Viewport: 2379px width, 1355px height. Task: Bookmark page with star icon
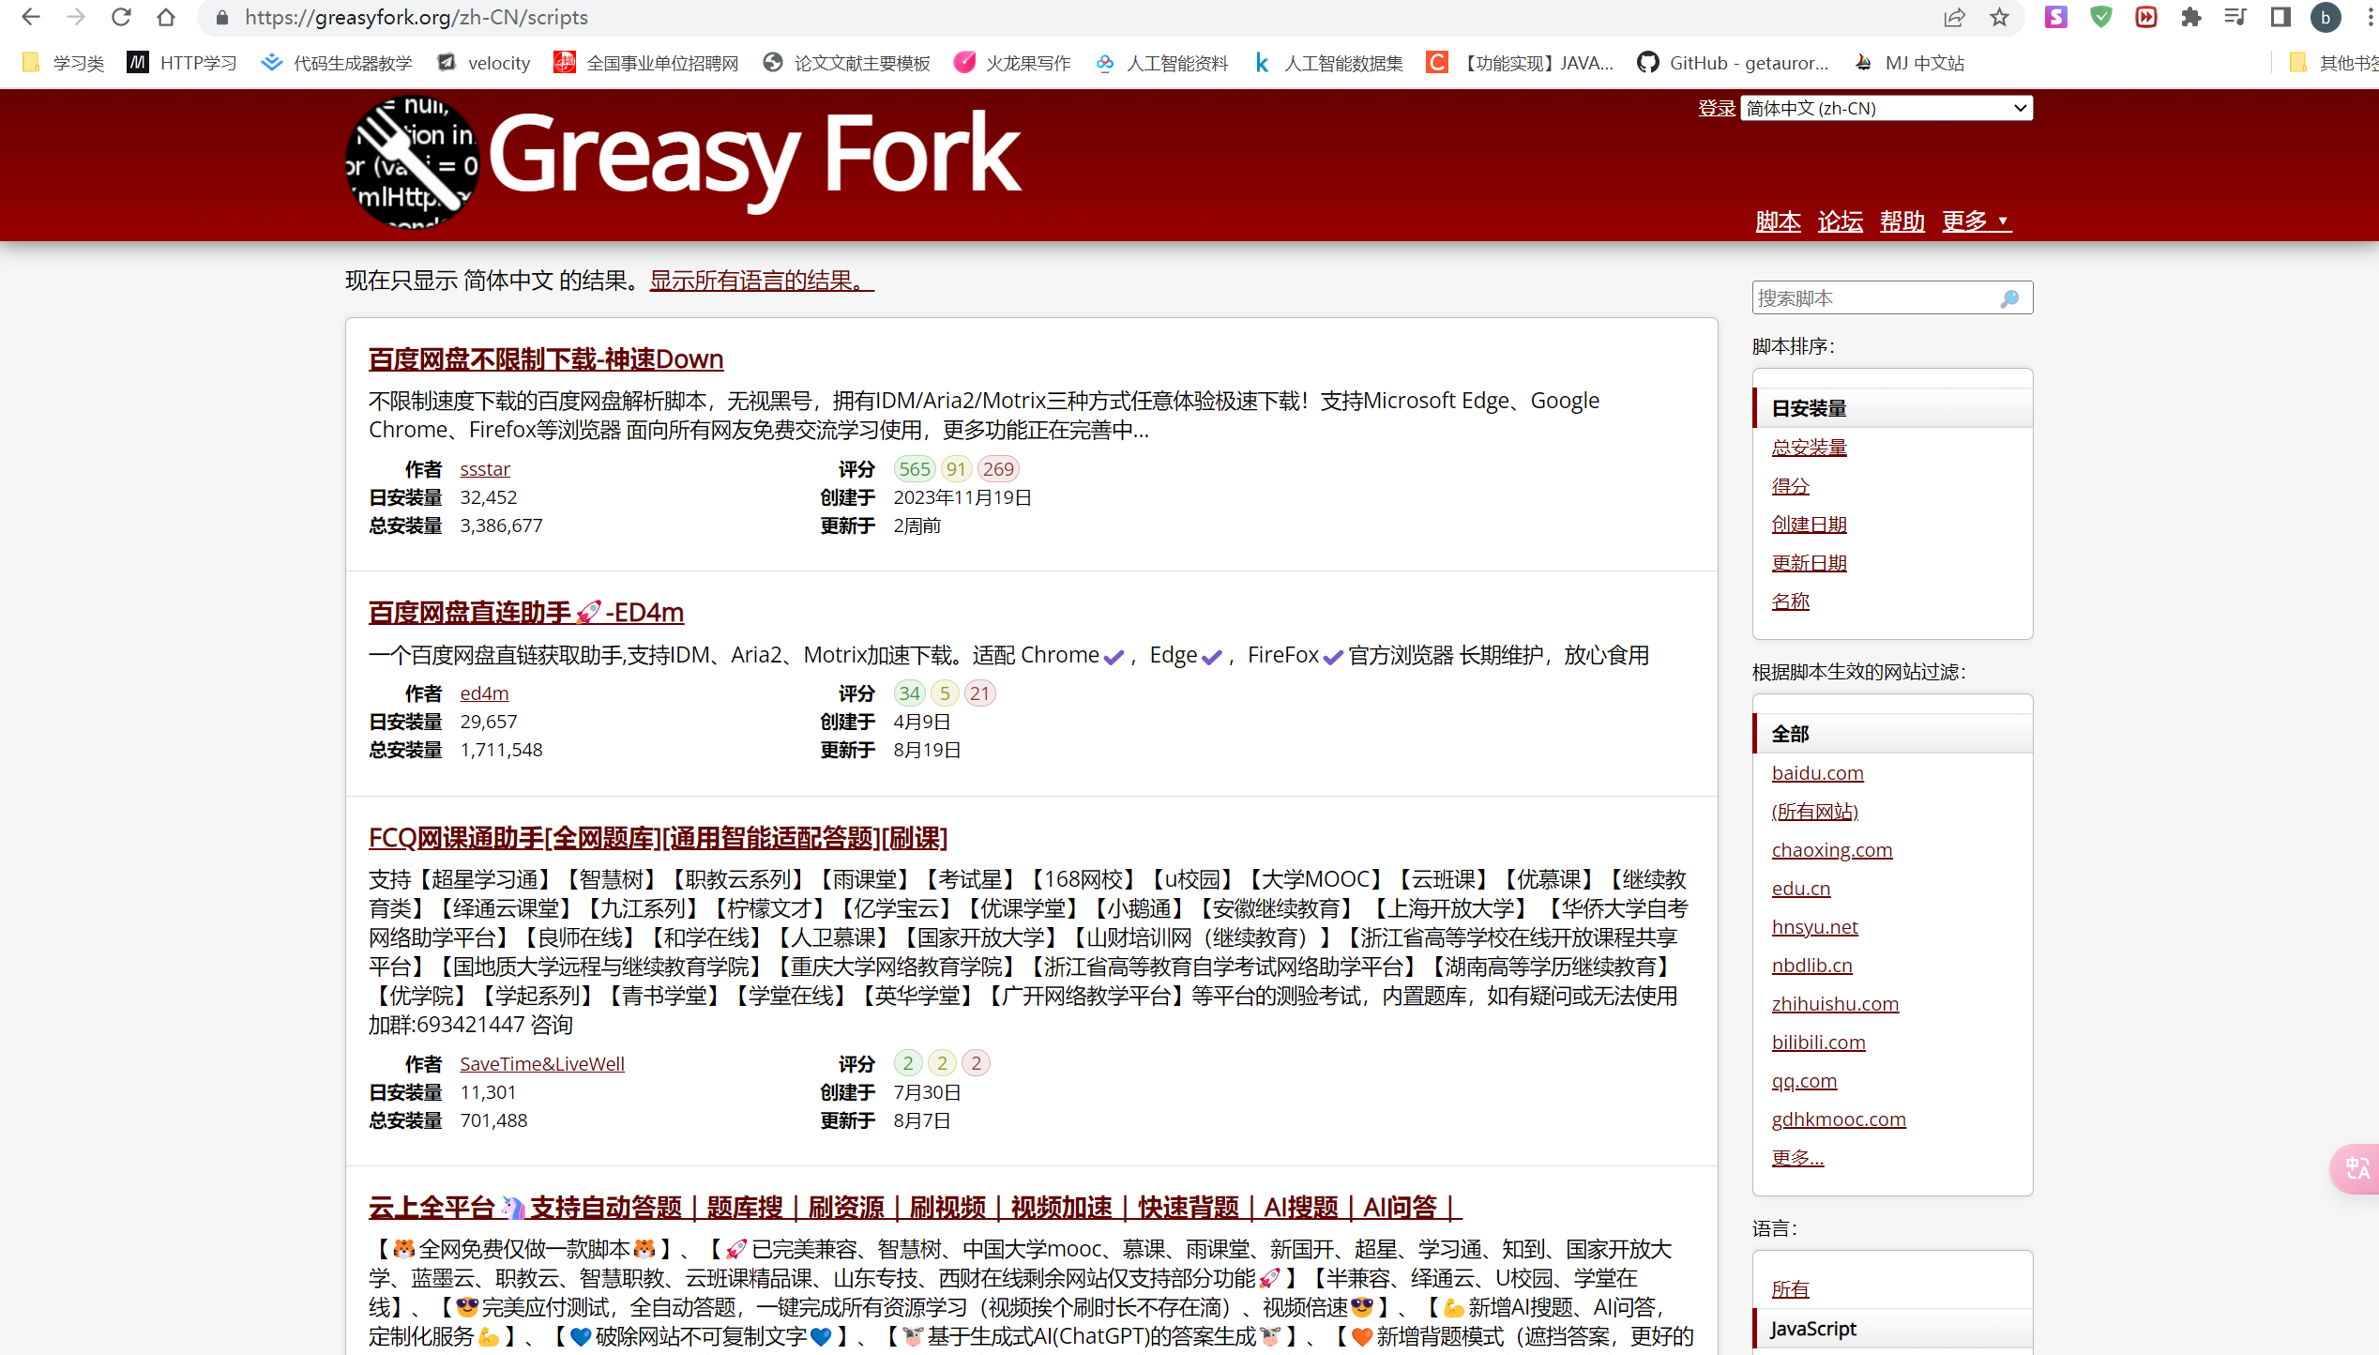(x=1999, y=17)
